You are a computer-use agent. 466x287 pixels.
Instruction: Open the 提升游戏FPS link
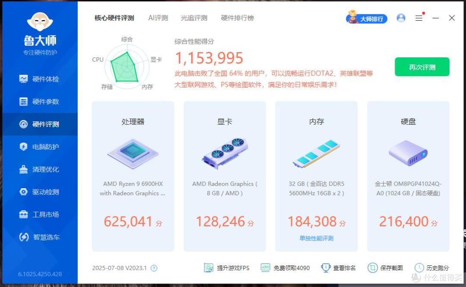point(233,268)
